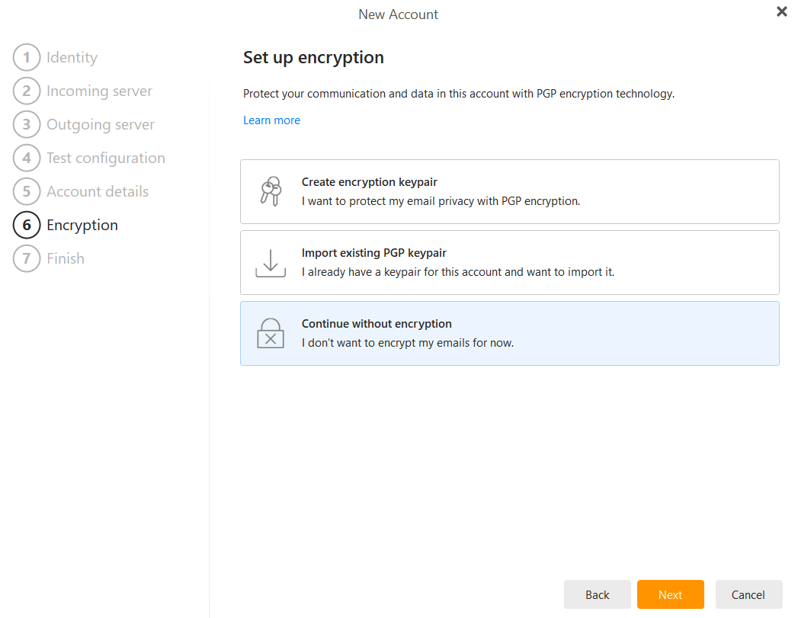Click the download arrow icon for importing PGP keypair
Viewport: 798px width, 618px height.
coord(271,262)
